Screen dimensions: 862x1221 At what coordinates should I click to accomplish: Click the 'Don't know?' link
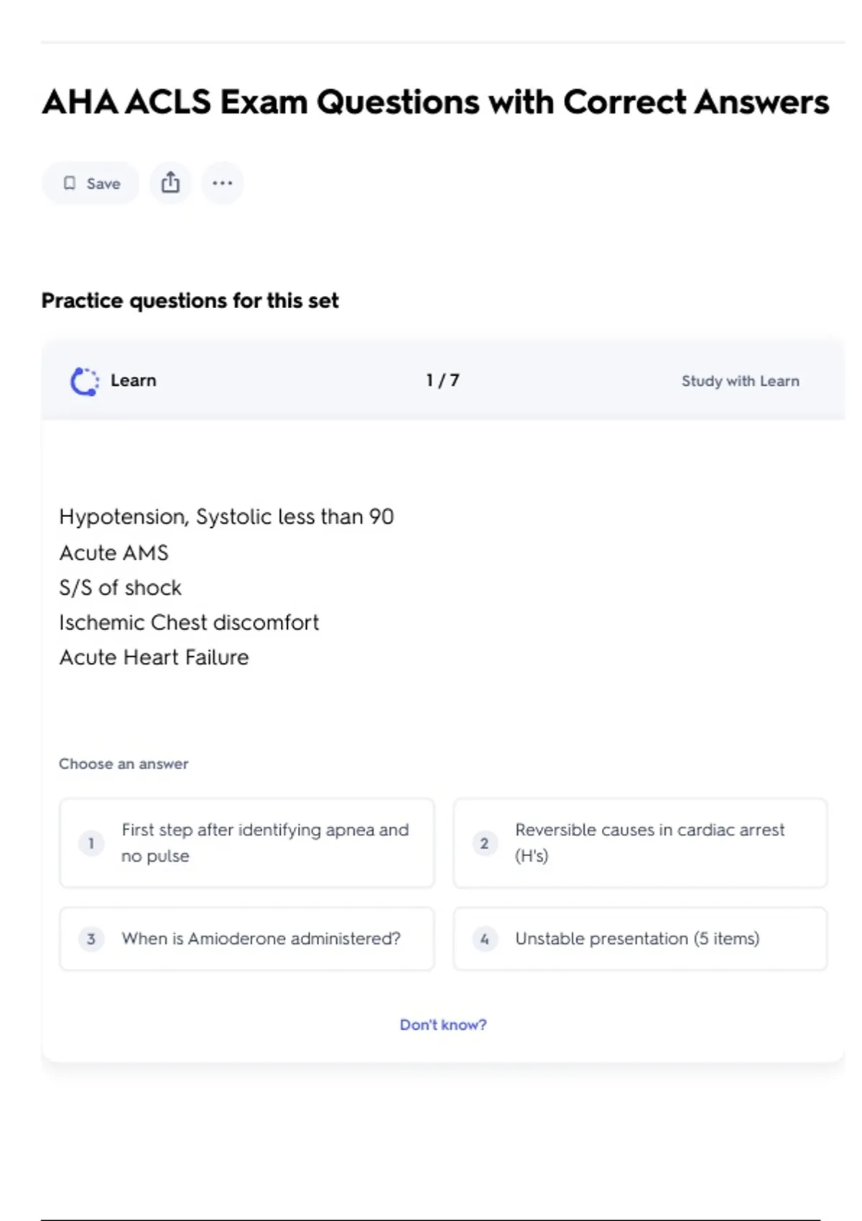coord(443,1025)
